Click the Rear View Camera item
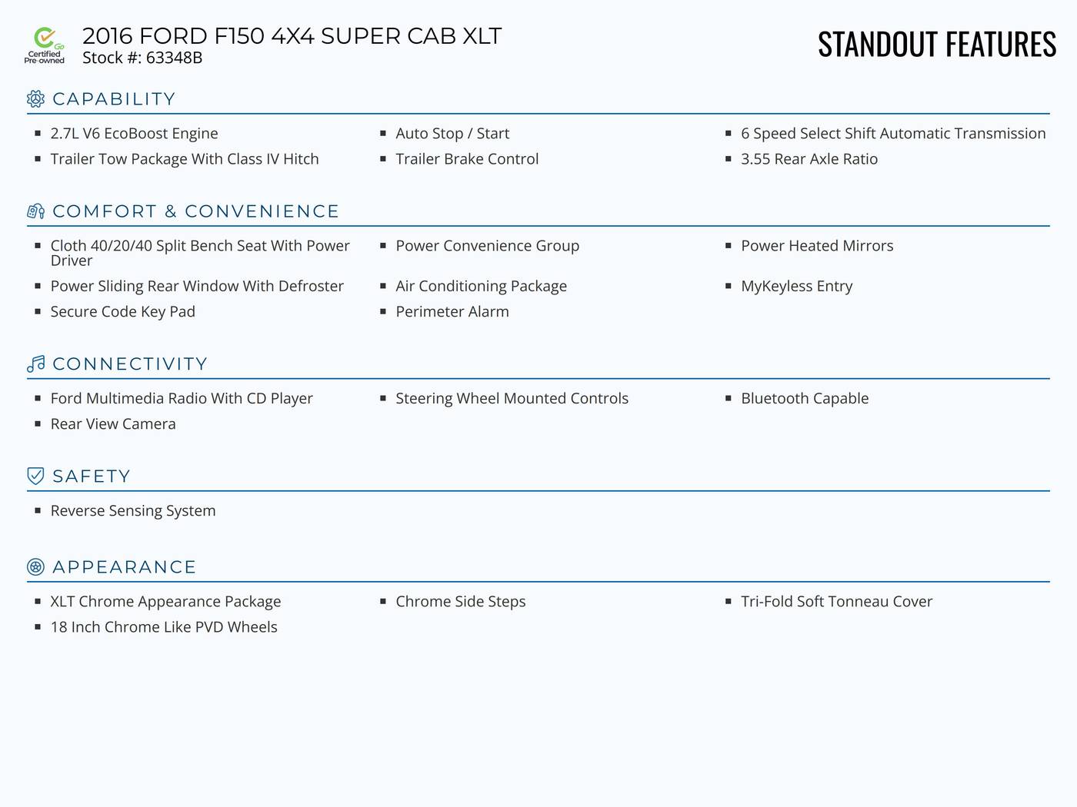The image size is (1077, 807). (113, 424)
